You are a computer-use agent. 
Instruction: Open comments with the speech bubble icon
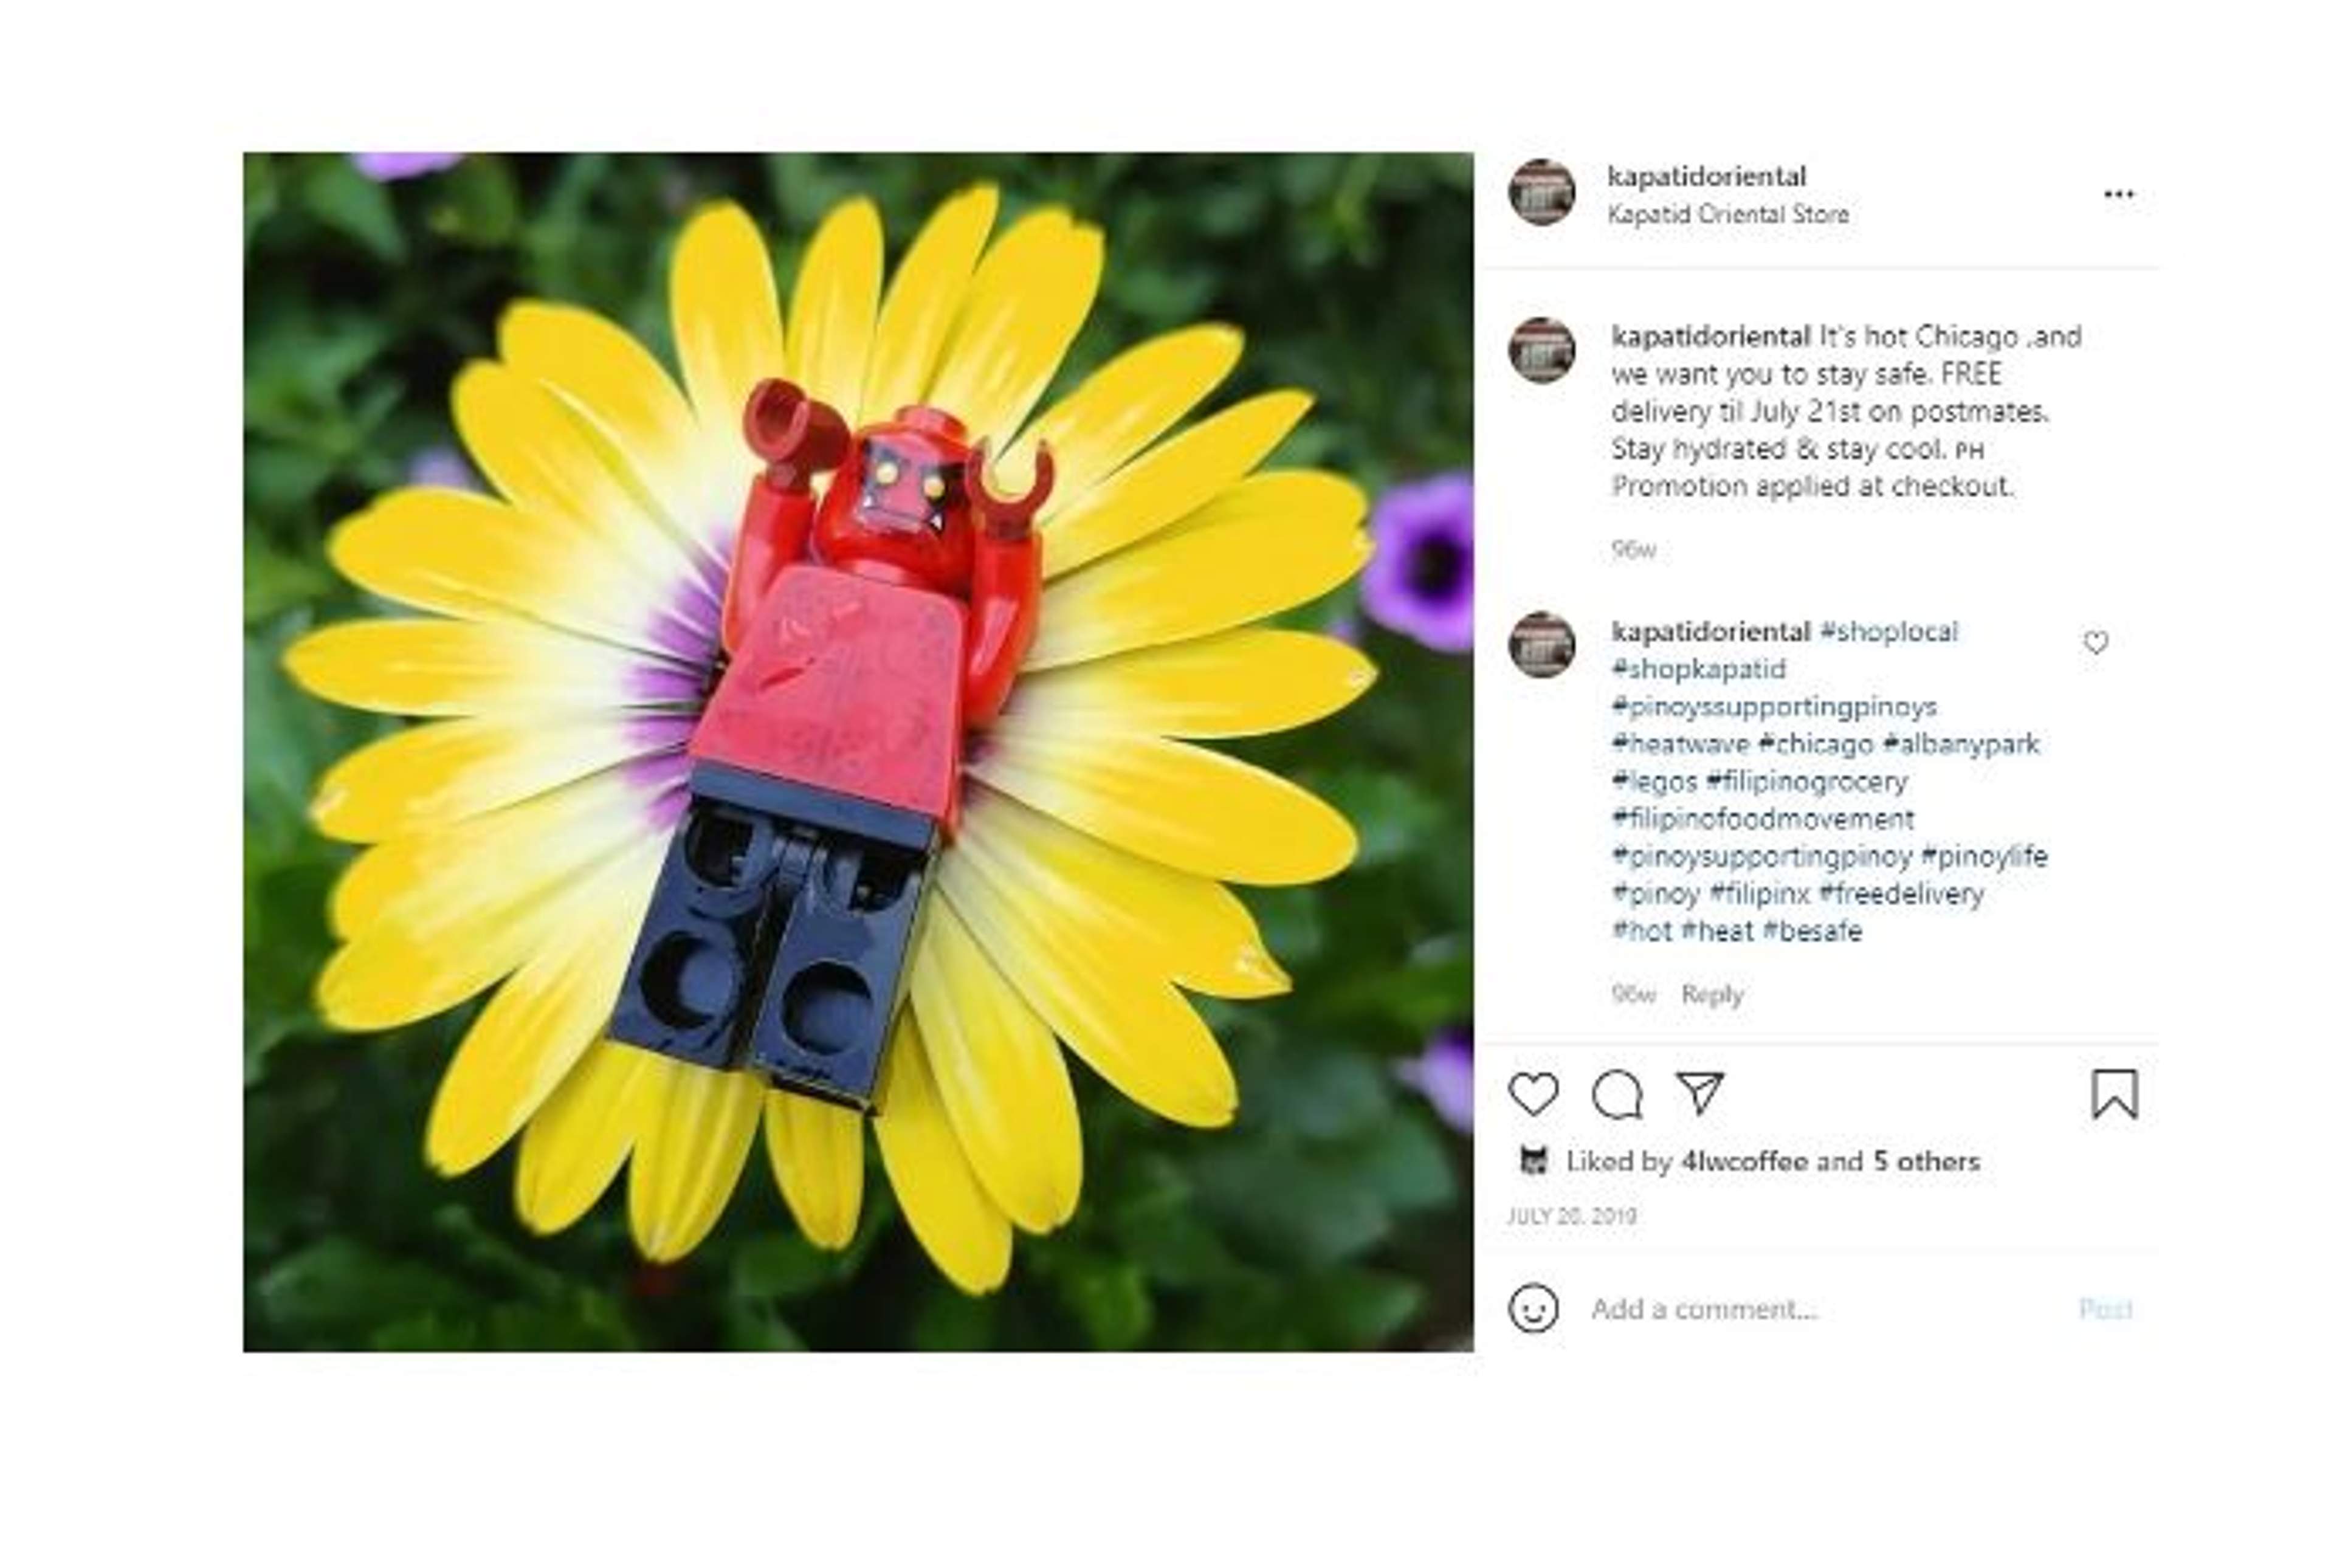[x=1616, y=1094]
